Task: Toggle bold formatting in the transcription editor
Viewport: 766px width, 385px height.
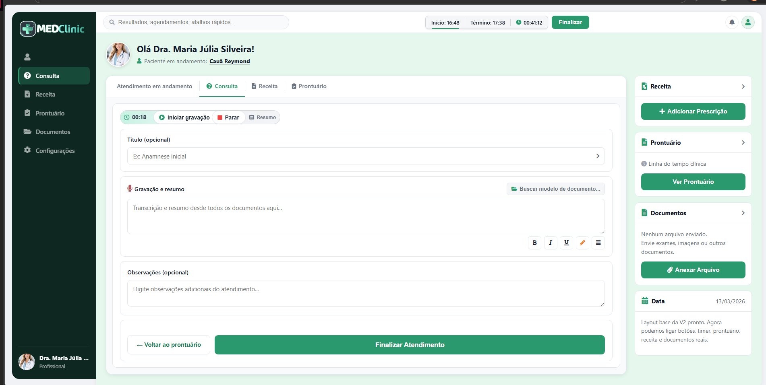Action: tap(534, 243)
